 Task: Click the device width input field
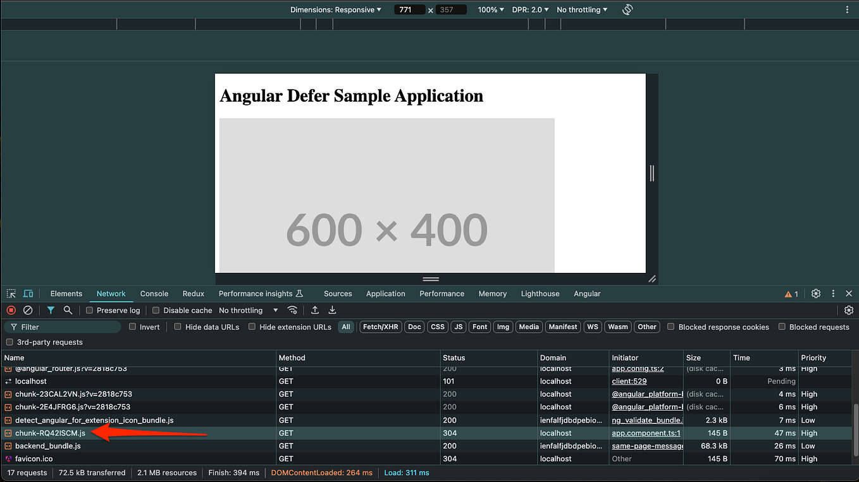[x=409, y=9]
